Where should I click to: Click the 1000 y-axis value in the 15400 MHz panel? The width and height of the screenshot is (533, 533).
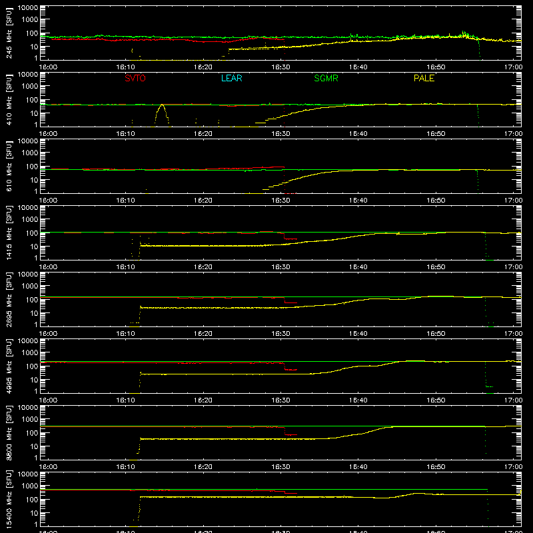pyautogui.click(x=30, y=486)
